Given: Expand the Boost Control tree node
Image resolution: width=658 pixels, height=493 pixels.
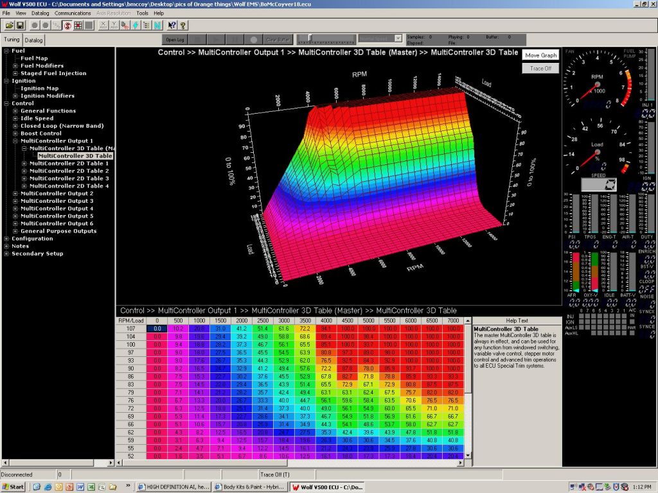Looking at the screenshot, I should click(x=15, y=134).
